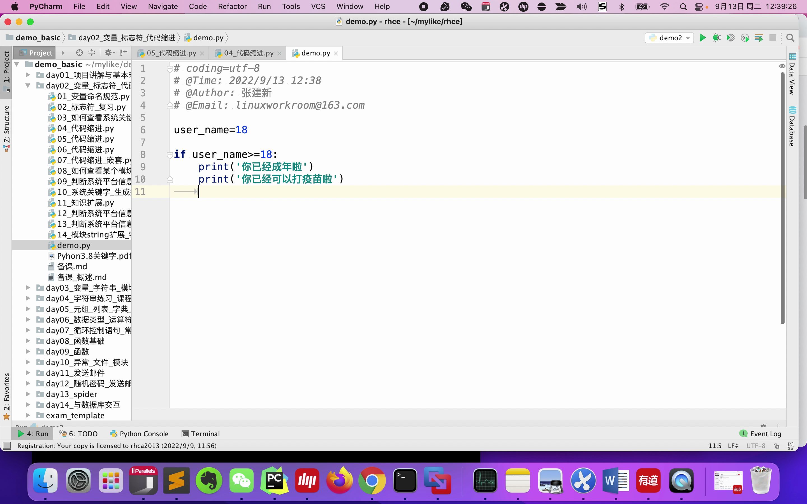Hide the Project tool window icon

click(x=124, y=53)
